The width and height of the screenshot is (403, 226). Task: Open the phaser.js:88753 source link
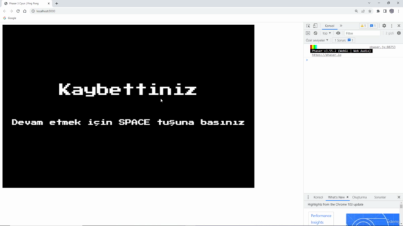(x=382, y=47)
